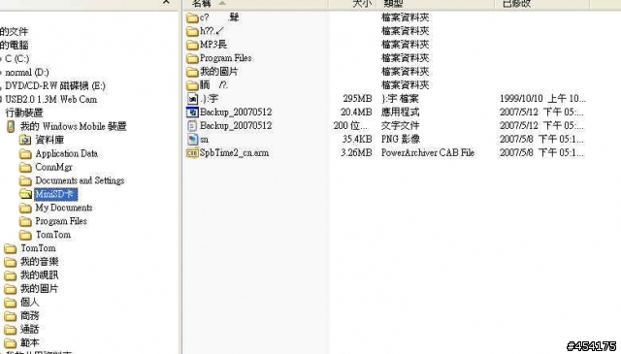Click the 我的視訊 folder icon
Screen dimensions: 621x354
click(11, 275)
